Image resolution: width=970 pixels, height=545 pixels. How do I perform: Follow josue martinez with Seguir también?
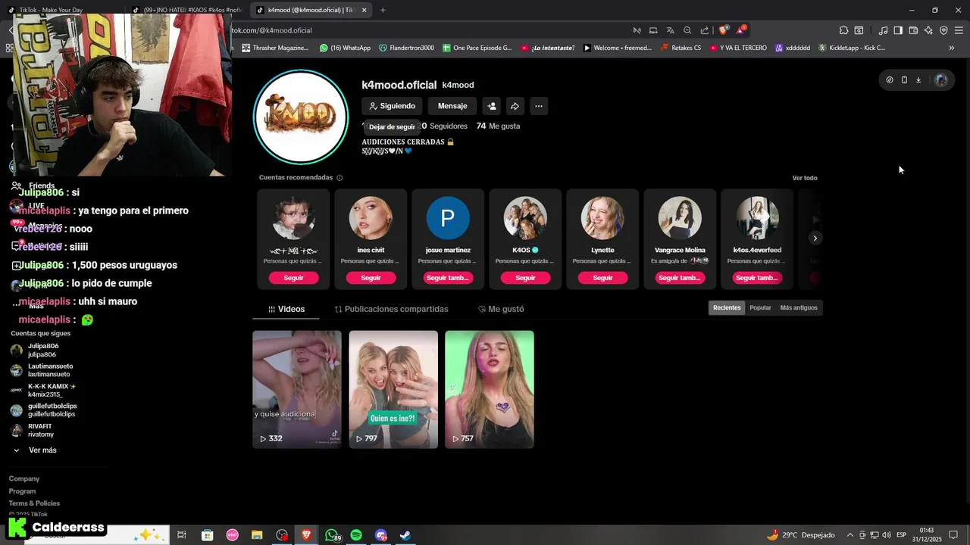pyautogui.click(x=448, y=278)
